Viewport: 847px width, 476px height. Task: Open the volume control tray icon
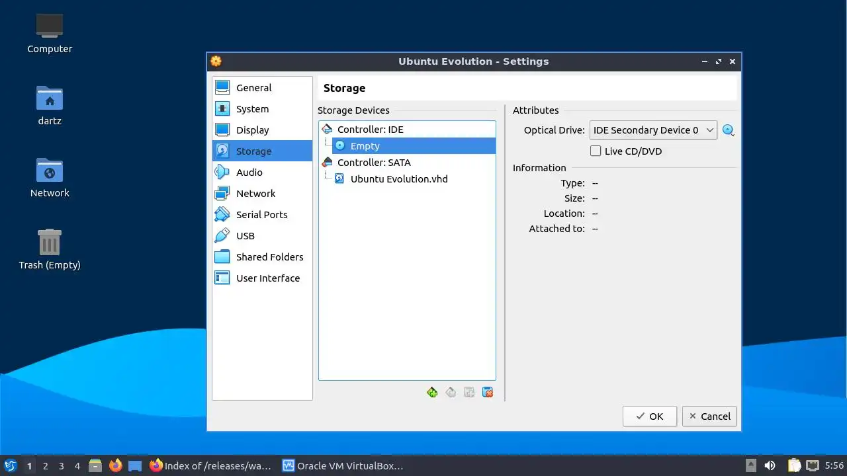770,466
